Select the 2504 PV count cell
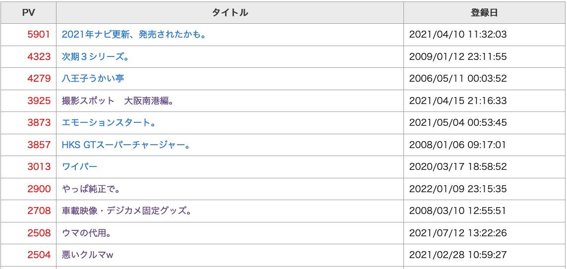 point(29,255)
